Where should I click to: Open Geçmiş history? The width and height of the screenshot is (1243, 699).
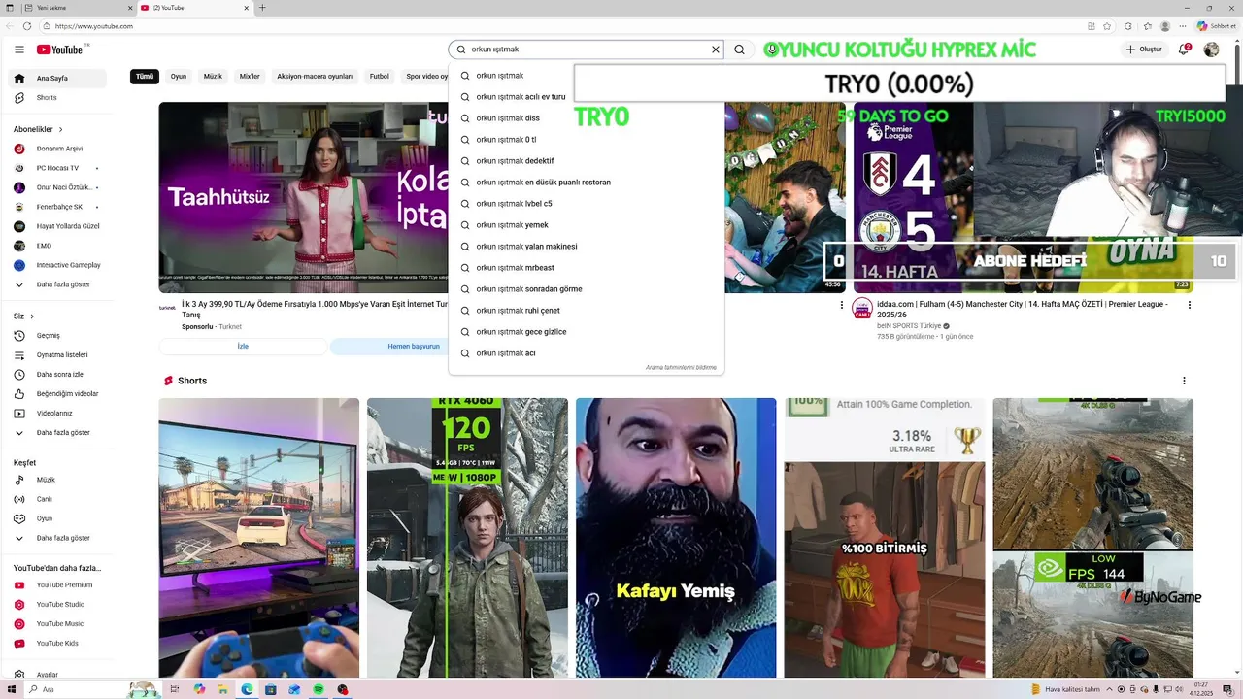pyautogui.click(x=58, y=336)
